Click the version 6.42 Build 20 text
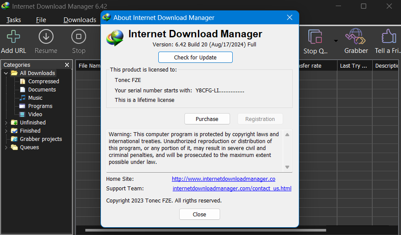The image size is (401, 235). coord(204,44)
